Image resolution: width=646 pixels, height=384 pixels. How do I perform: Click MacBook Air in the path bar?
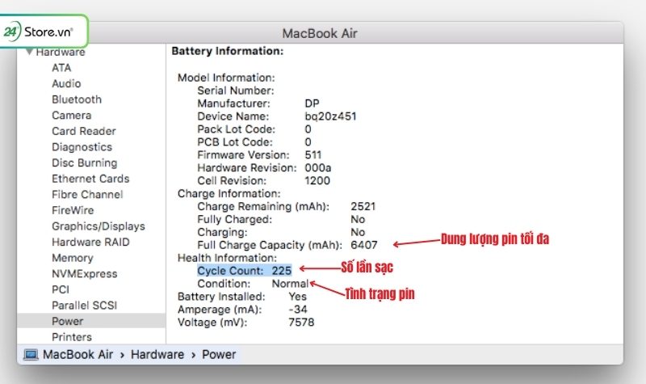point(78,355)
